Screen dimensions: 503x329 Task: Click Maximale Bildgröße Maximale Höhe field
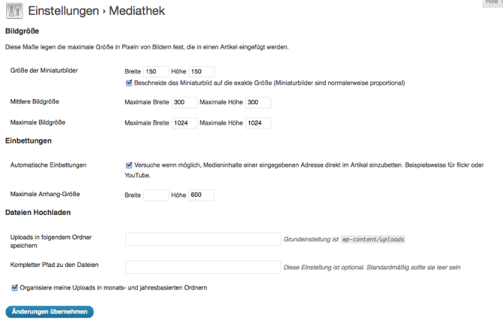[x=258, y=123]
